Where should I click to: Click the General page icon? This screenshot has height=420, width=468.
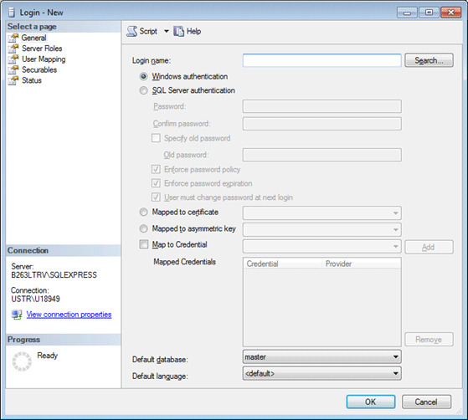pyautogui.click(x=13, y=38)
